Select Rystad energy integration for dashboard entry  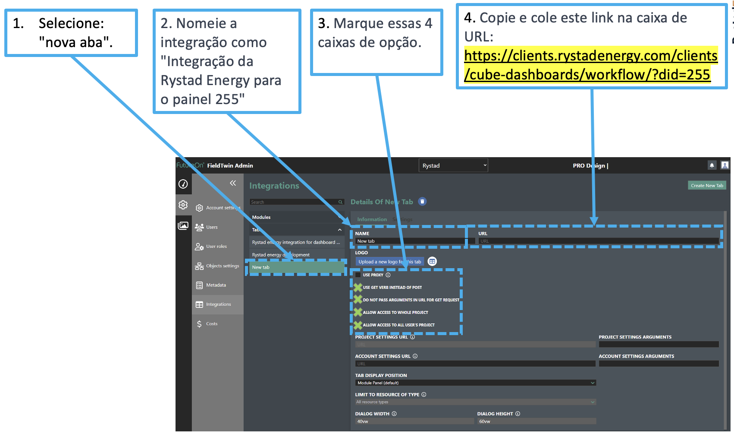click(297, 242)
